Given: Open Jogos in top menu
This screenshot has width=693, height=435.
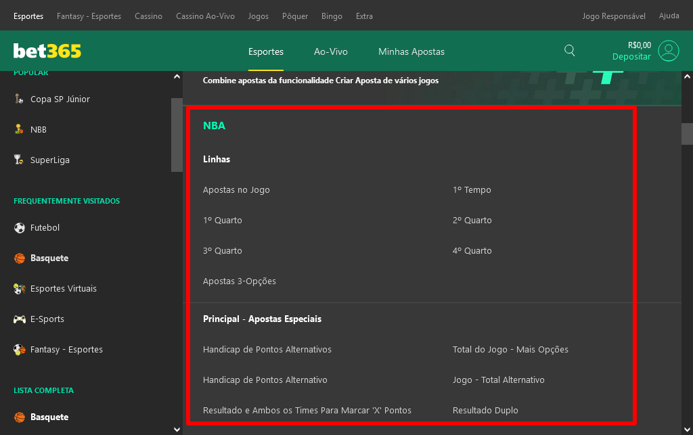Looking at the screenshot, I should 258,16.
